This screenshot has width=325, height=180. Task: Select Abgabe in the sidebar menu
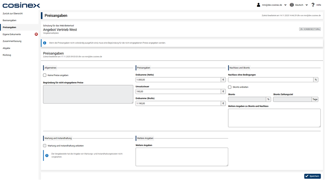(6, 48)
